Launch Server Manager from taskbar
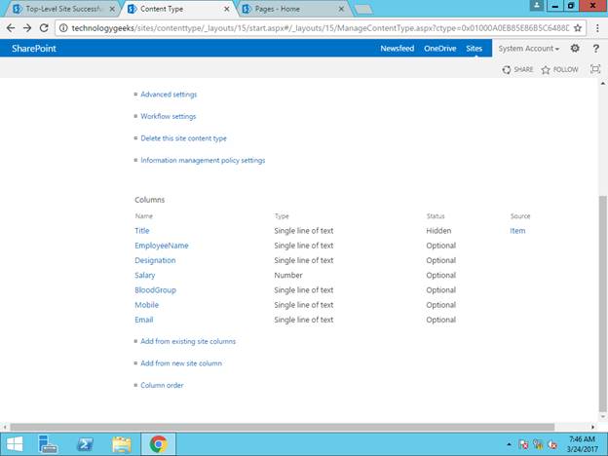This screenshot has width=608, height=456. pos(48,444)
